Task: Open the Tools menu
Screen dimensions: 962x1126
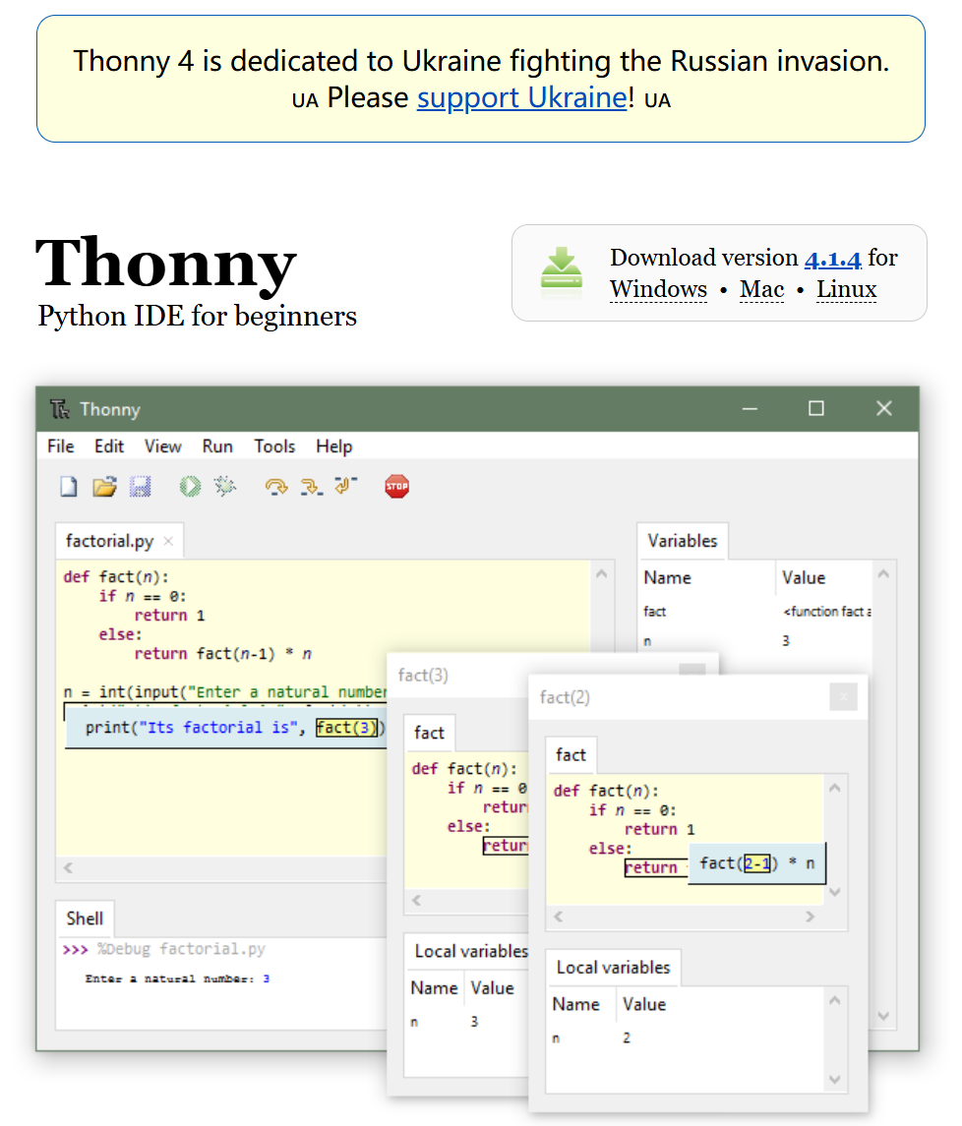Action: point(274,446)
